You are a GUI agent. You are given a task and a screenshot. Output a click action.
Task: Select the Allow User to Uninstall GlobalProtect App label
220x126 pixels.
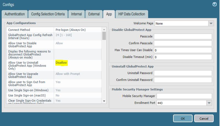[27, 66]
